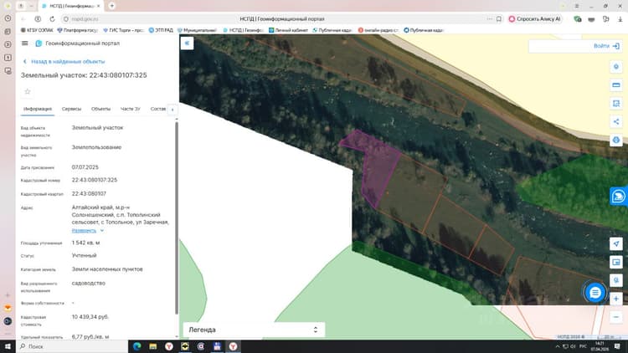Switch to the Состав tab
This screenshot has height=353, width=628.
[x=157, y=109]
